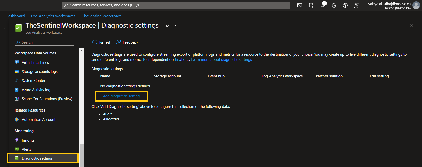Viewport: 422px width, 167px height.
Task: Click the Partner solution column header
Action: pyautogui.click(x=329, y=76)
